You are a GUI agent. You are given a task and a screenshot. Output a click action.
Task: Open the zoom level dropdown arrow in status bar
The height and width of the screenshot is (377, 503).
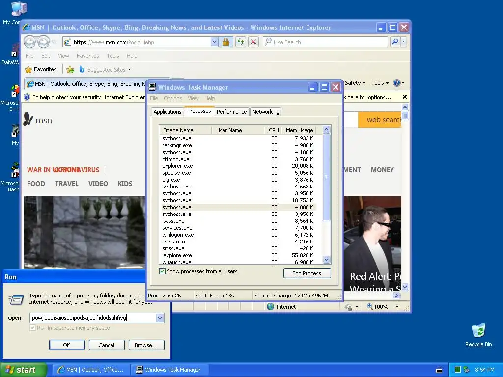tap(397, 307)
